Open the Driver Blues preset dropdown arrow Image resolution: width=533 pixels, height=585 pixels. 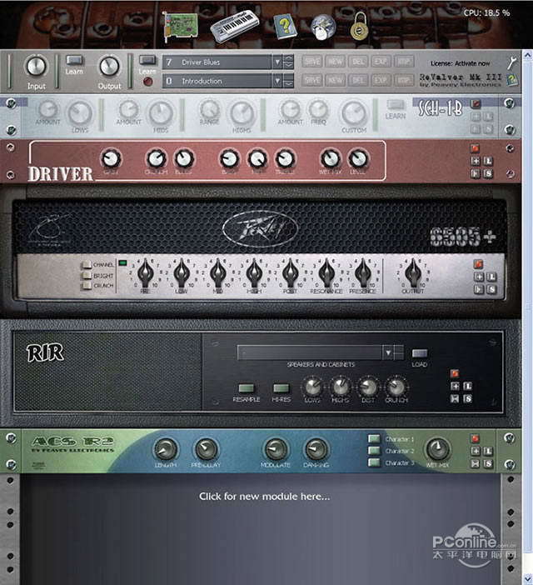(277, 62)
